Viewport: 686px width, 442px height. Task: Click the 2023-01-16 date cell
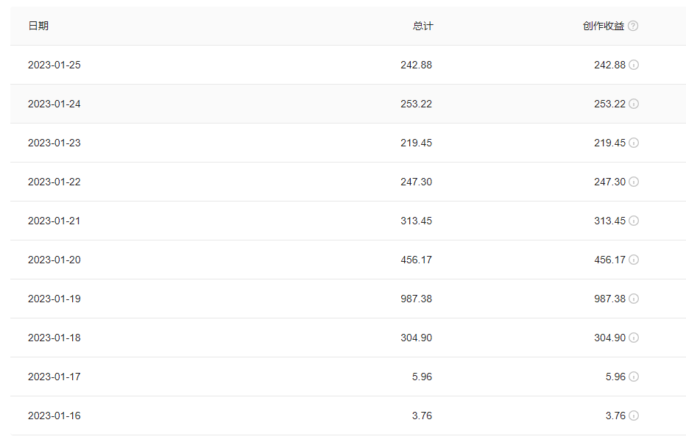pos(54,416)
